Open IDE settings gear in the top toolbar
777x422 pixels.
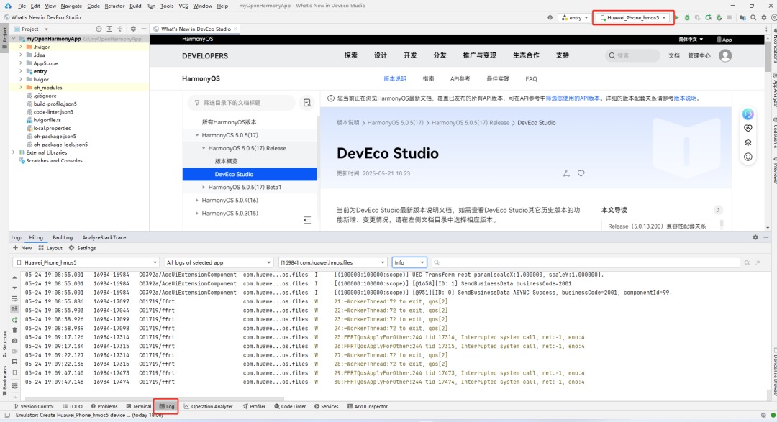tap(763, 18)
